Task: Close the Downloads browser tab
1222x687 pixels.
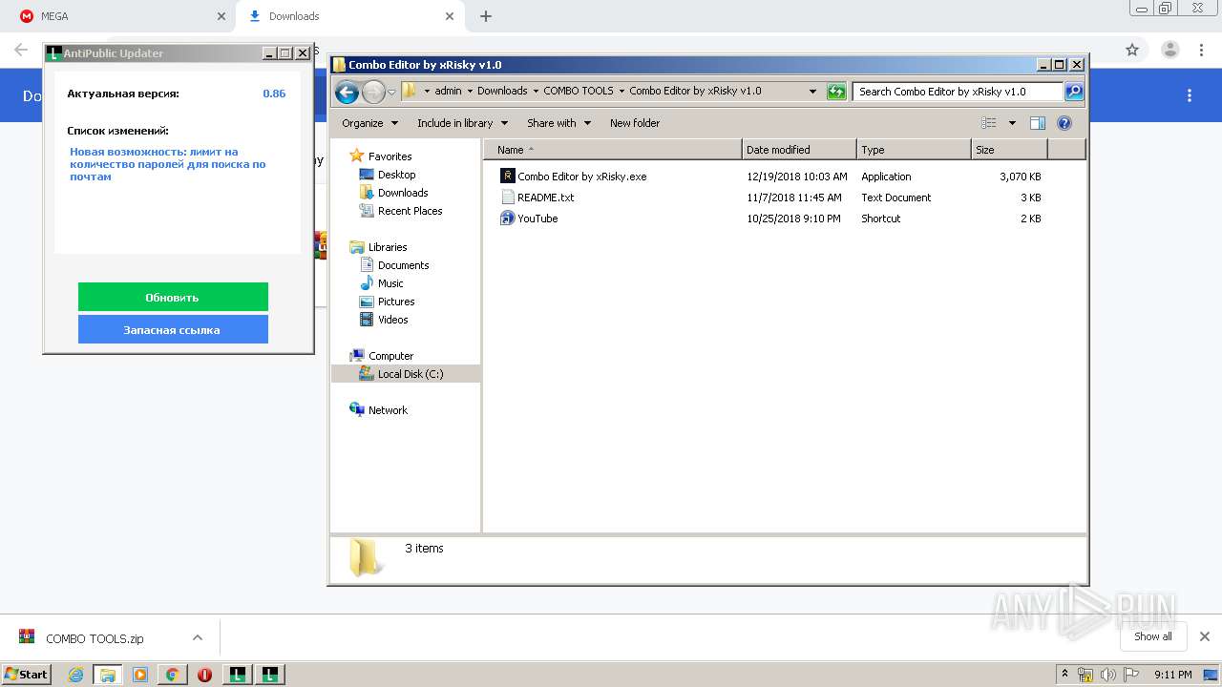Action: [449, 16]
